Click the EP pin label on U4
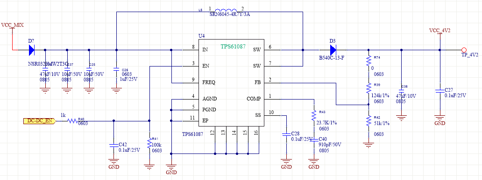Viewport: 482px width, 180px height. 206,120
